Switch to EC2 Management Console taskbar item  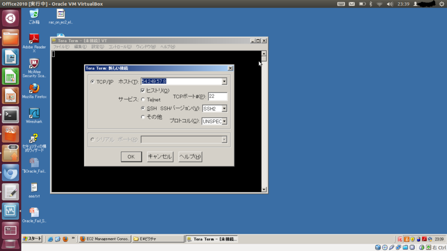coord(104,239)
